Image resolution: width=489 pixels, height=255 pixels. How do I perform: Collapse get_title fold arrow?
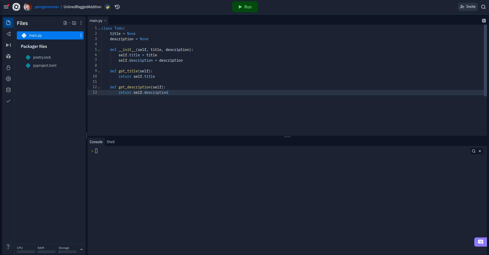[x=99, y=71]
